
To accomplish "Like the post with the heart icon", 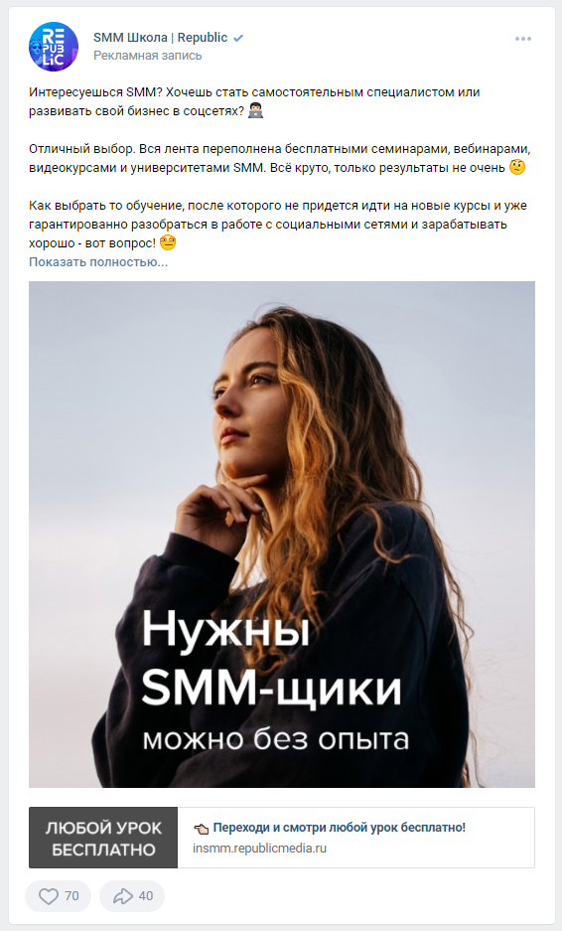I will (x=48, y=896).
